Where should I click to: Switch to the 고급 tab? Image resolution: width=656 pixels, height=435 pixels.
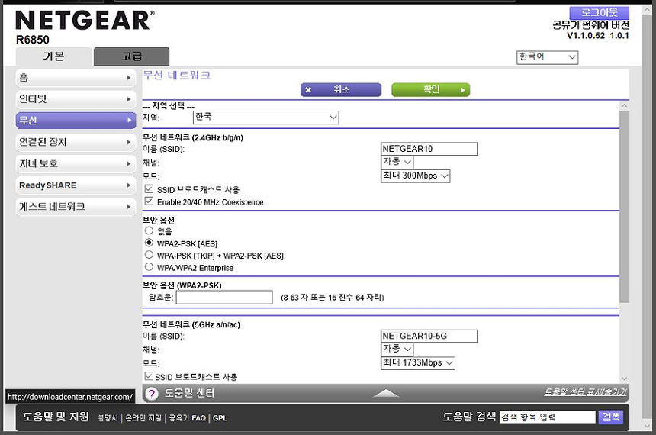tap(131, 56)
